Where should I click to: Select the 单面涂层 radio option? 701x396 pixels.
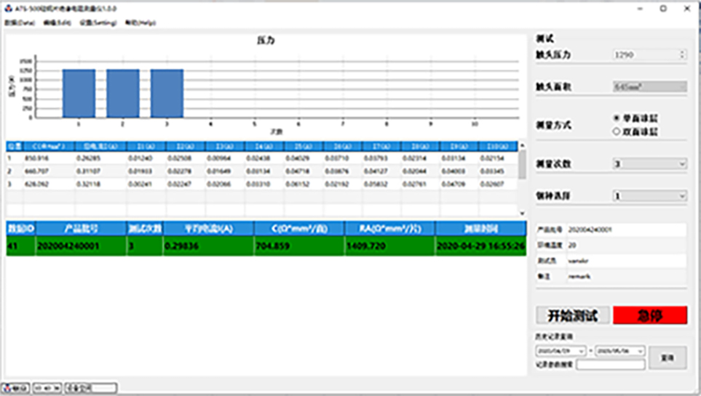(x=617, y=117)
